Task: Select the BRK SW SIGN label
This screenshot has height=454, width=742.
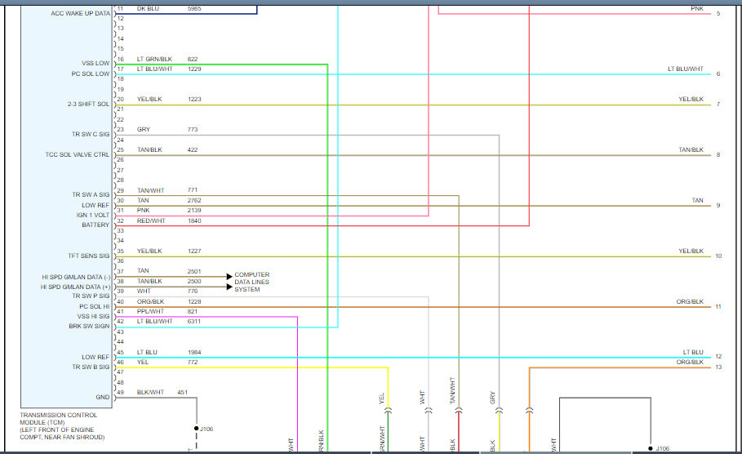Action: [89, 326]
